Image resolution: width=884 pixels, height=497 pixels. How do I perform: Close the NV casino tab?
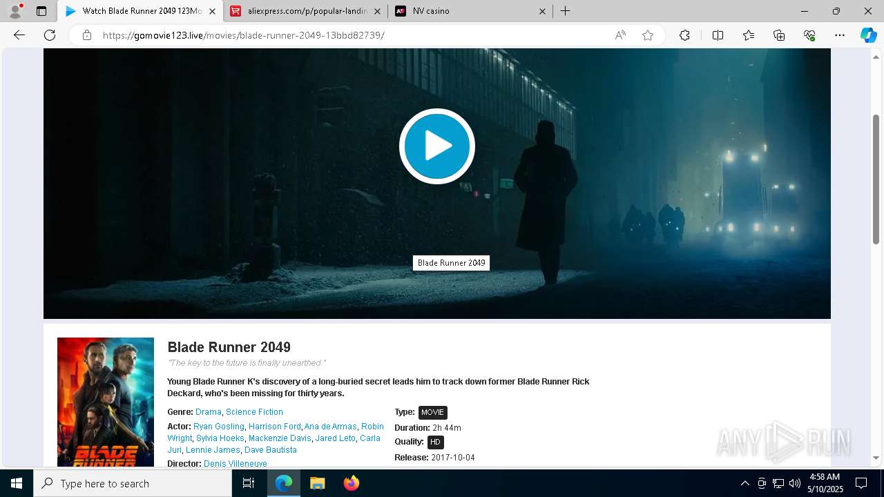point(542,11)
